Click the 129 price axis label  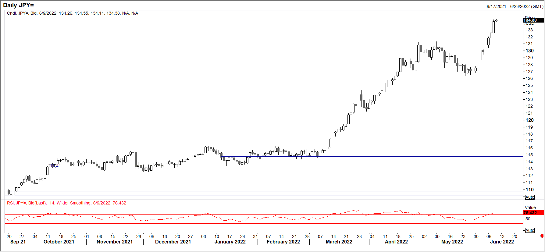(529, 58)
